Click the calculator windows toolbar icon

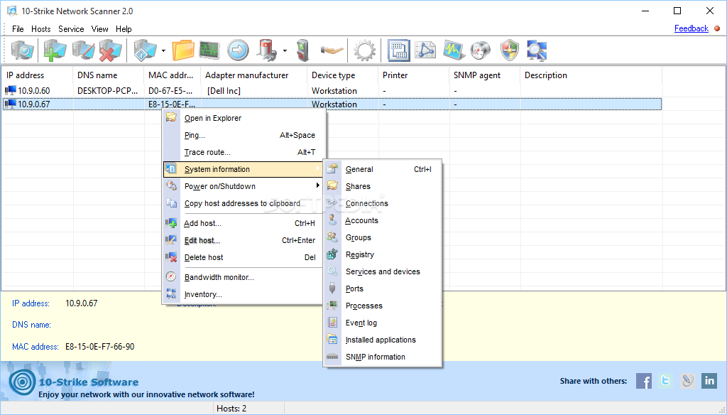(x=398, y=50)
